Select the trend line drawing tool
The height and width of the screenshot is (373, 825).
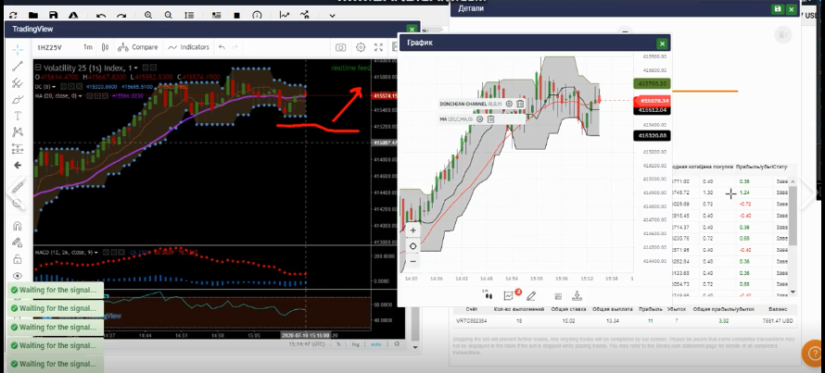coord(18,66)
